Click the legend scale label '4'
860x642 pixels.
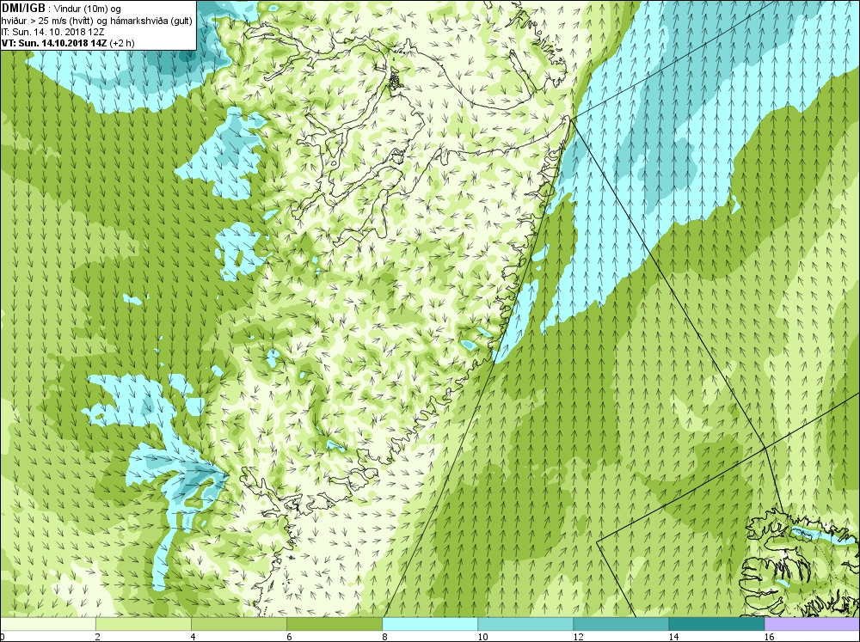click(x=194, y=637)
